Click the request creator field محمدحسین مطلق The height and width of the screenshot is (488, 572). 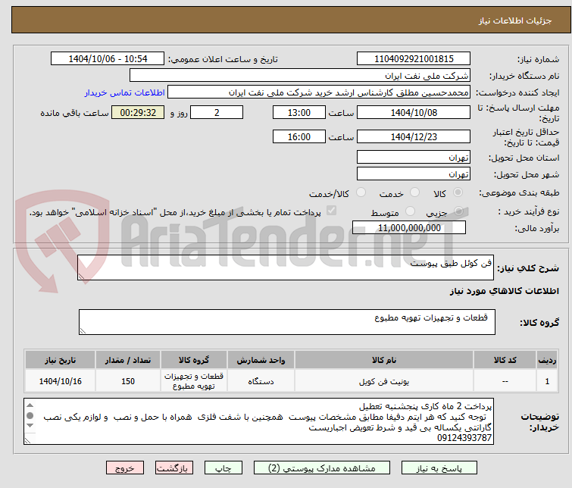(x=319, y=92)
